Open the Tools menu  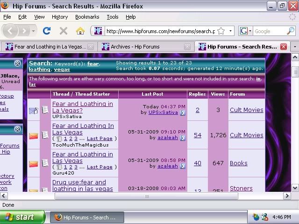click(113, 17)
